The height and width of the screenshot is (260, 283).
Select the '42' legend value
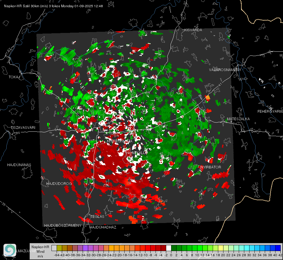pos(280,255)
